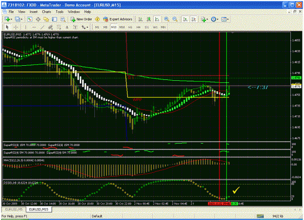Click the Periods clock icon

214,19
